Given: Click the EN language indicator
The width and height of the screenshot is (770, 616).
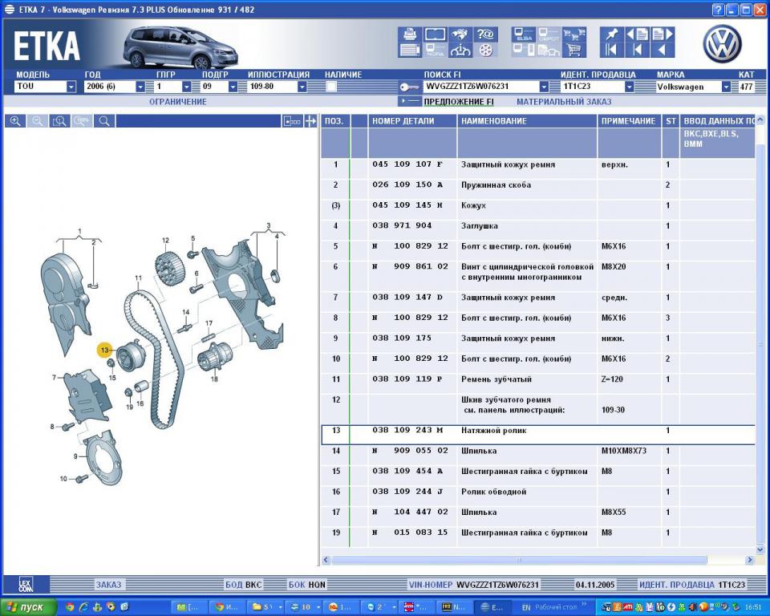Looking at the screenshot, I should coord(526,607).
